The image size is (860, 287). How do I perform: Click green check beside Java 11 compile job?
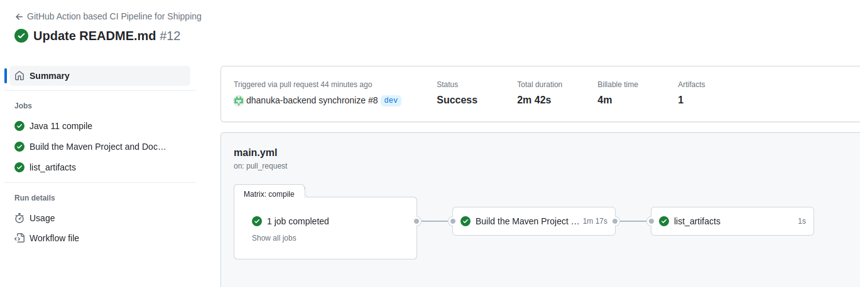click(x=19, y=126)
